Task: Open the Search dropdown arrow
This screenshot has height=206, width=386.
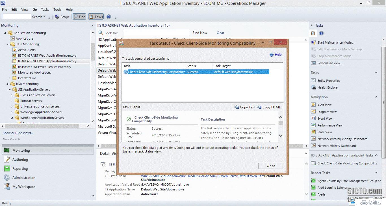Action: coord(44,17)
